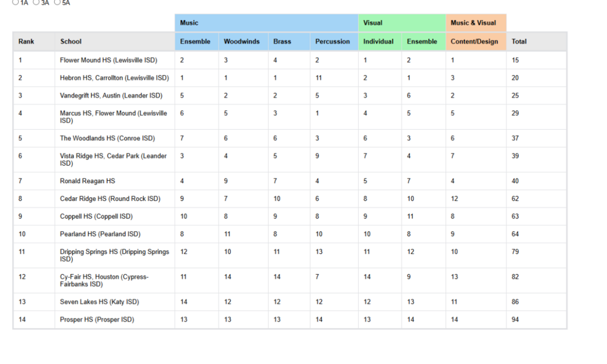Click the Rank column header

click(x=26, y=41)
